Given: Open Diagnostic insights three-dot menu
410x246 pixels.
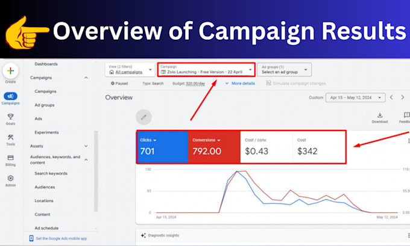Looking at the screenshot, I should [408, 236].
